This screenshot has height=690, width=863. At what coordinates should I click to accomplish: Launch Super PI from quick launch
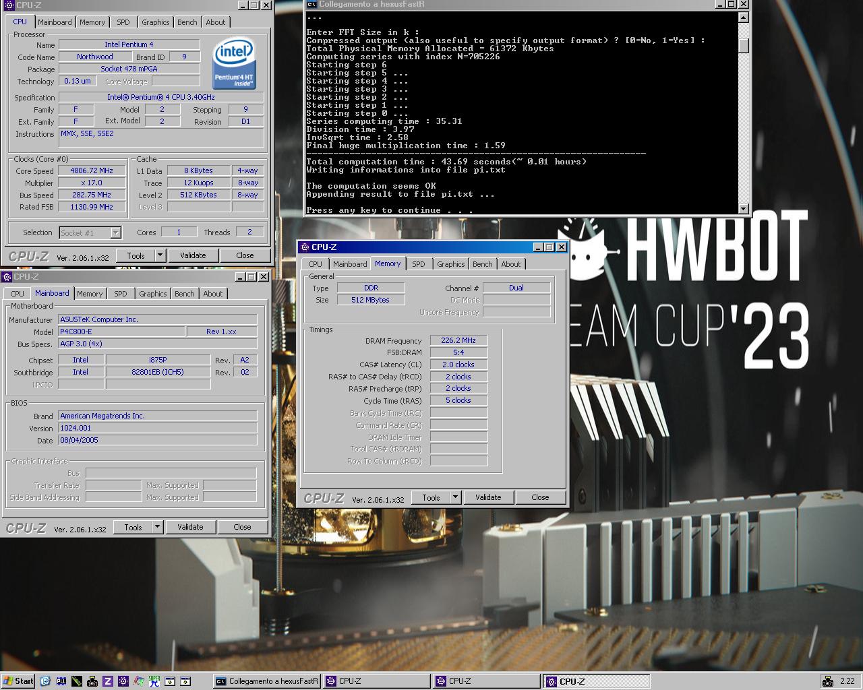click(x=154, y=681)
